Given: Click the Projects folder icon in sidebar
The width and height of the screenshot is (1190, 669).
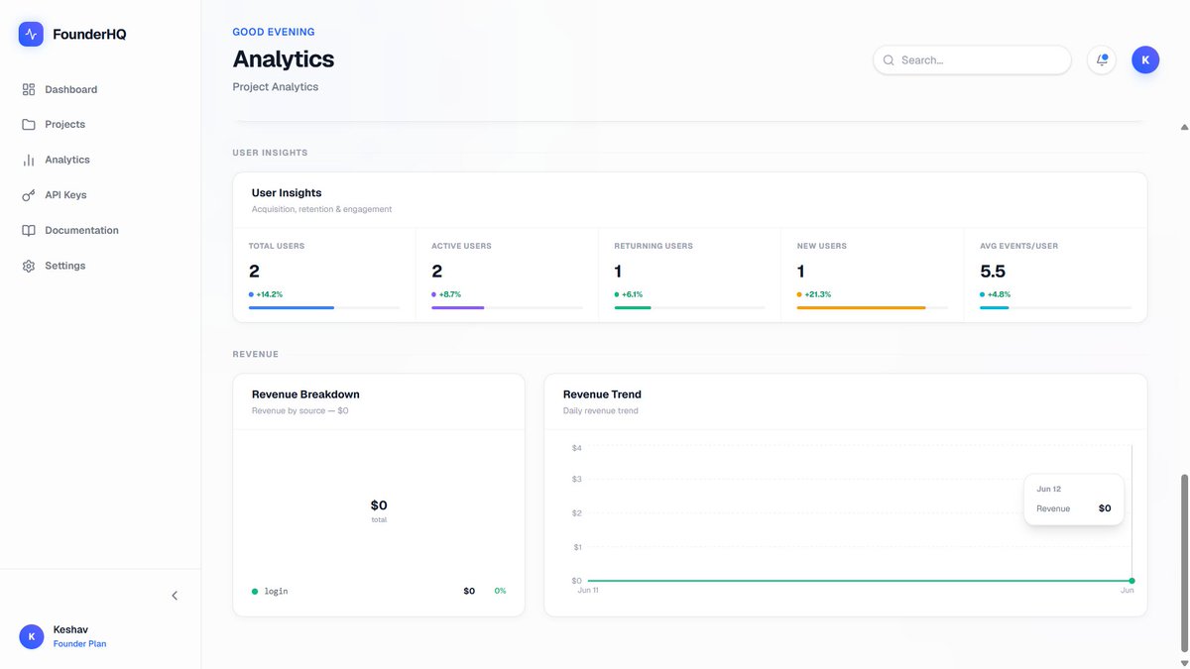Looking at the screenshot, I should [x=29, y=125].
